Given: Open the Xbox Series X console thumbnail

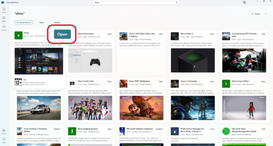Looking at the screenshot, I should click(193, 61).
